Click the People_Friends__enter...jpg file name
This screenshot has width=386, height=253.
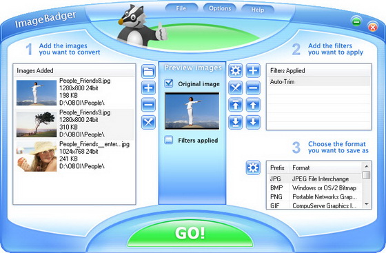[x=94, y=144]
